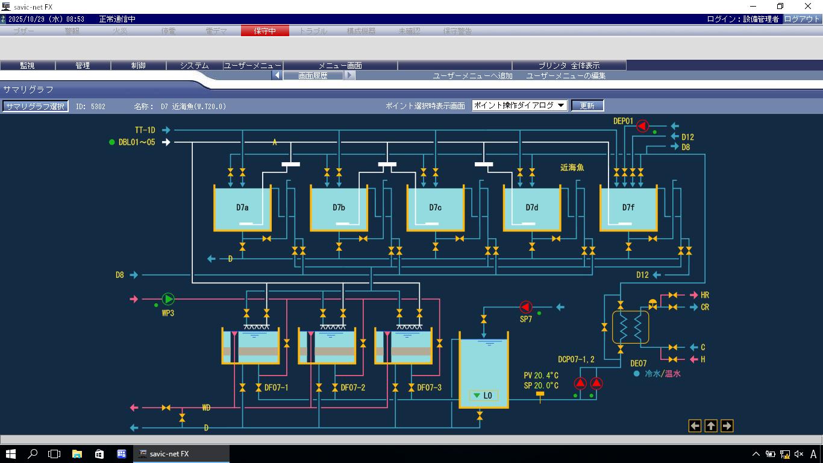Click the 画面履歴 back arrow

pyautogui.click(x=277, y=76)
